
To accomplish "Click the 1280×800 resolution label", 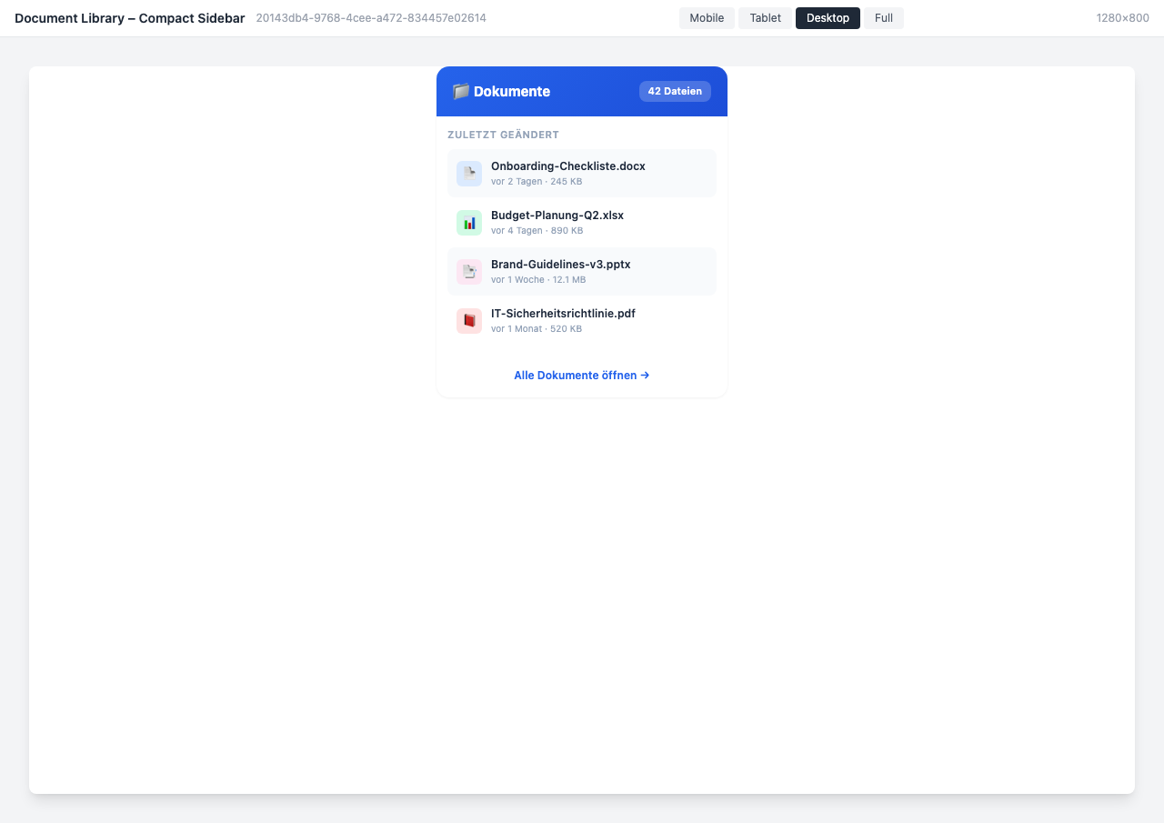I will [x=1123, y=17].
